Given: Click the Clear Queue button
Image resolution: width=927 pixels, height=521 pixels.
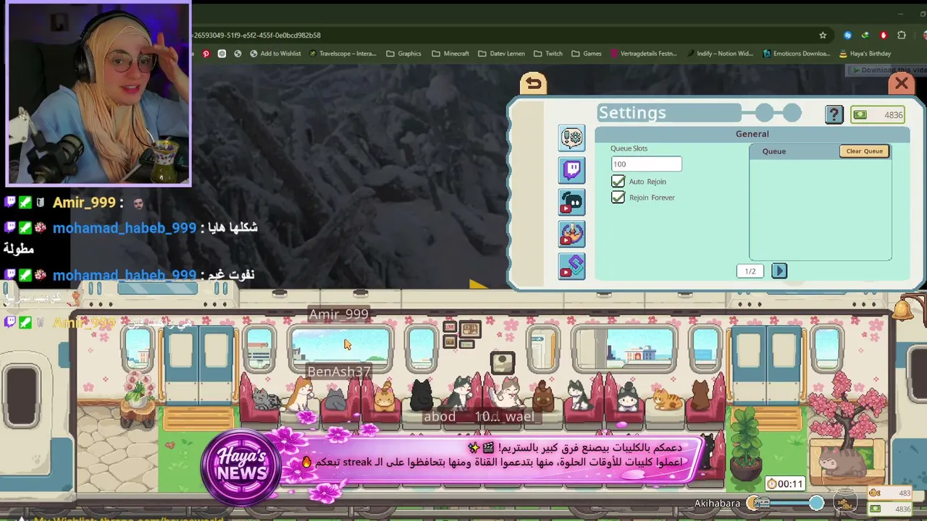Looking at the screenshot, I should pyautogui.click(x=864, y=151).
